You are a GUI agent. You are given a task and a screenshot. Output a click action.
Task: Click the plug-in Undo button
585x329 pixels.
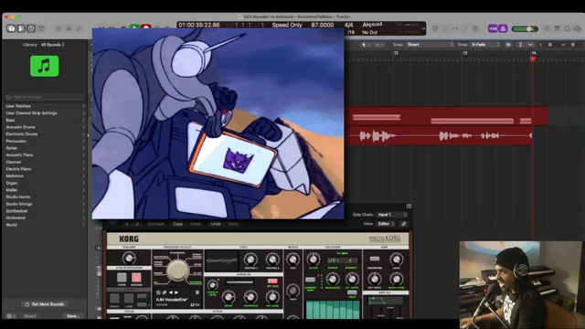(x=216, y=224)
